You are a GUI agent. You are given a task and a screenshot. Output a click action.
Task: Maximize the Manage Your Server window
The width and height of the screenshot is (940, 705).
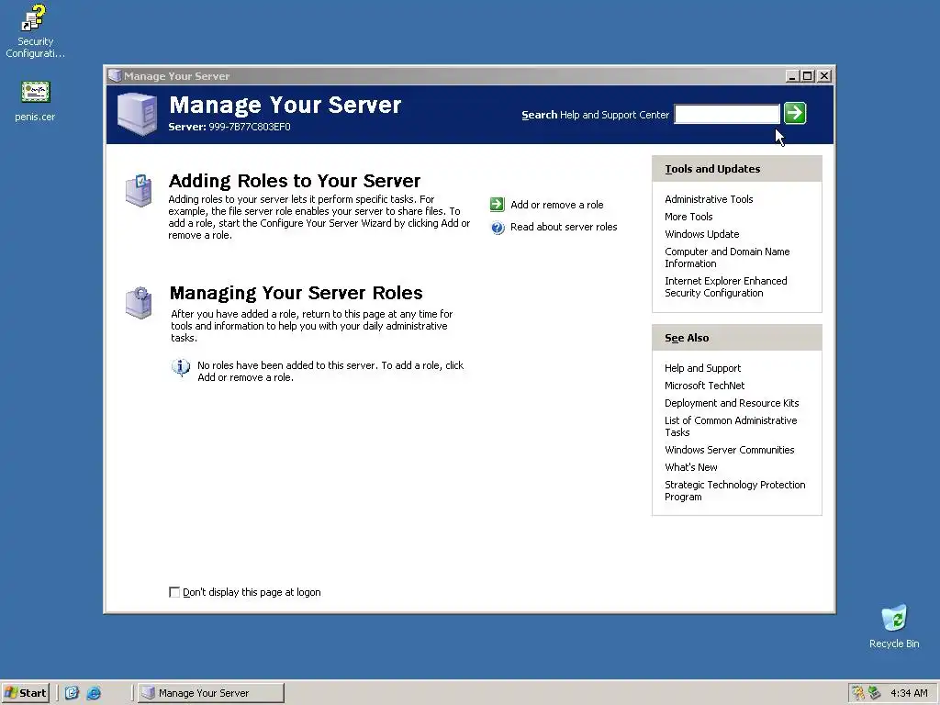point(807,76)
